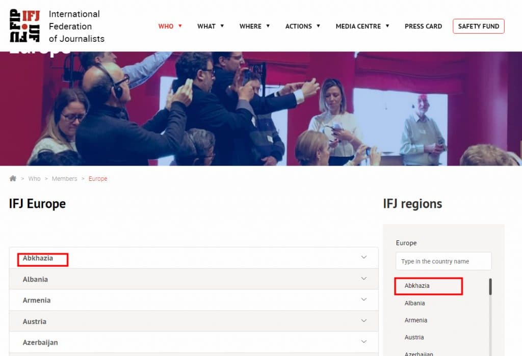The image size is (522, 356).
Task: Expand the Austria row chevron
Action: (x=363, y=321)
